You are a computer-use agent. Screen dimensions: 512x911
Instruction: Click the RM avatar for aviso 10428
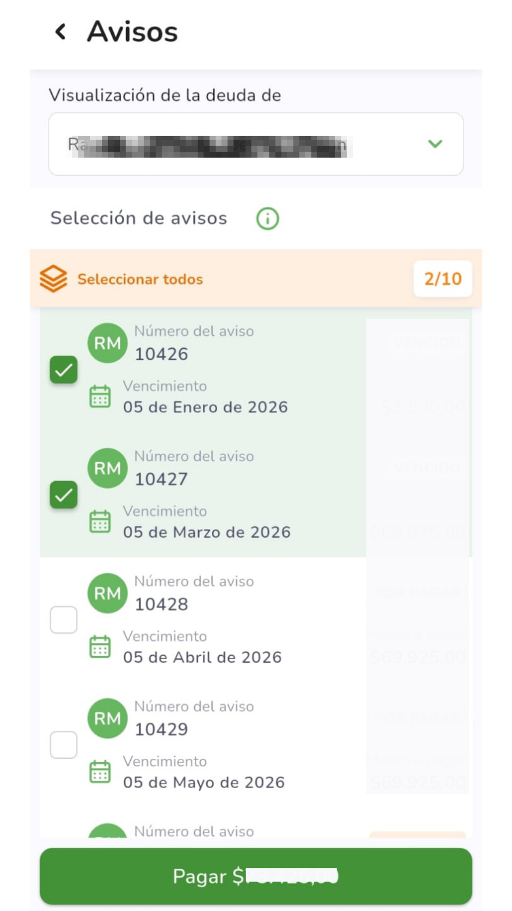(108, 593)
